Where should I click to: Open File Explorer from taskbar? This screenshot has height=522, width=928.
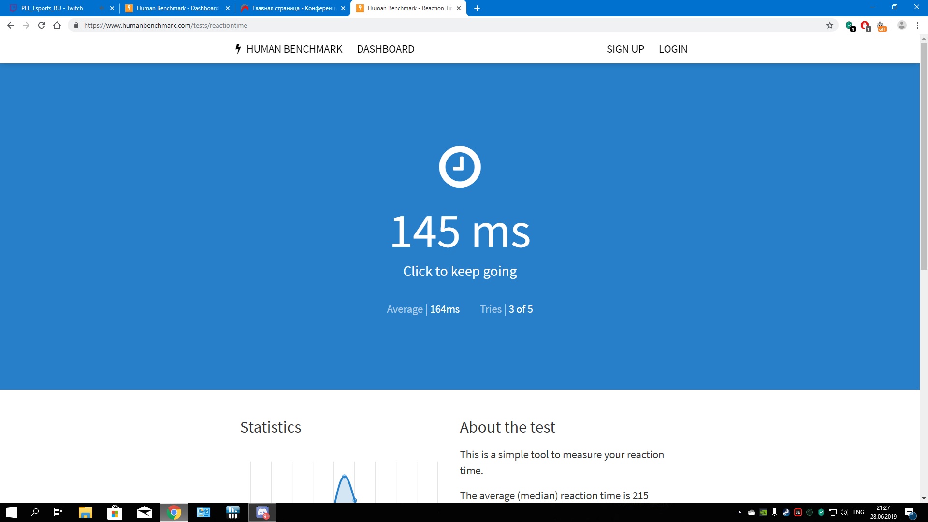[86, 512]
